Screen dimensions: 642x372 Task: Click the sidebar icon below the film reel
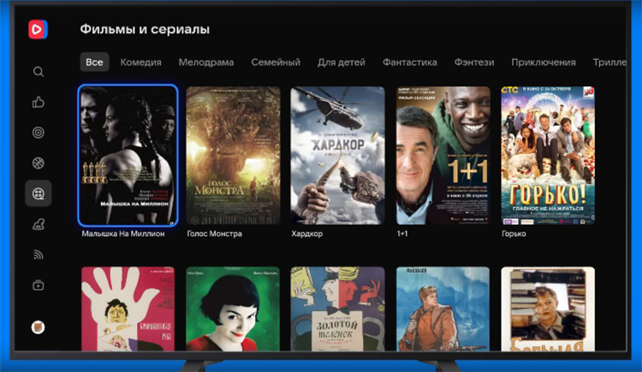(39, 223)
